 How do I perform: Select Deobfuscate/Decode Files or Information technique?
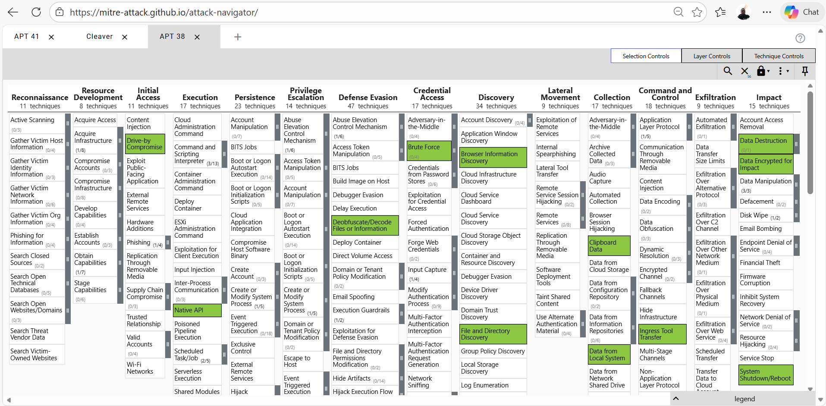365,225
